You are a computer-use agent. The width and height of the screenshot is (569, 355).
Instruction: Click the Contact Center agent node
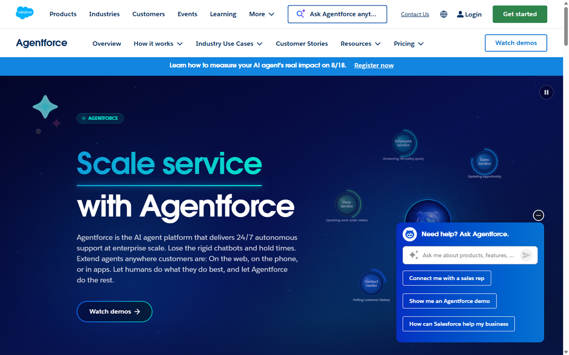click(x=371, y=283)
